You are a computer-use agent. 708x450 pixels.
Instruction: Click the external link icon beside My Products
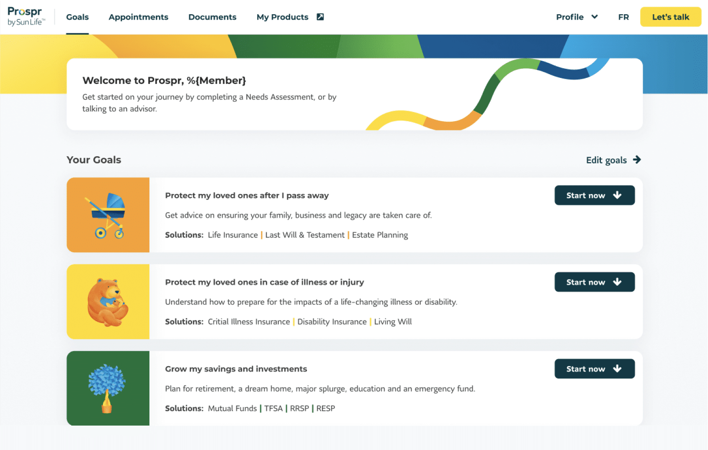(320, 17)
